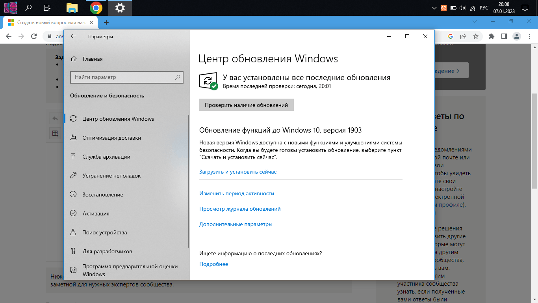Open Изменить период активности
The width and height of the screenshot is (538, 303).
click(x=237, y=193)
